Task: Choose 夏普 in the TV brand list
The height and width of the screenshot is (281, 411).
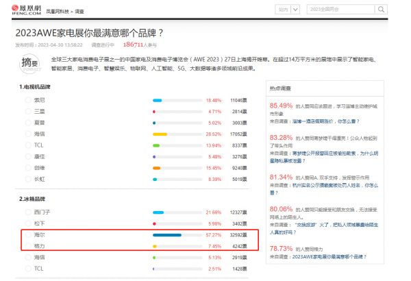Action: pos(28,123)
